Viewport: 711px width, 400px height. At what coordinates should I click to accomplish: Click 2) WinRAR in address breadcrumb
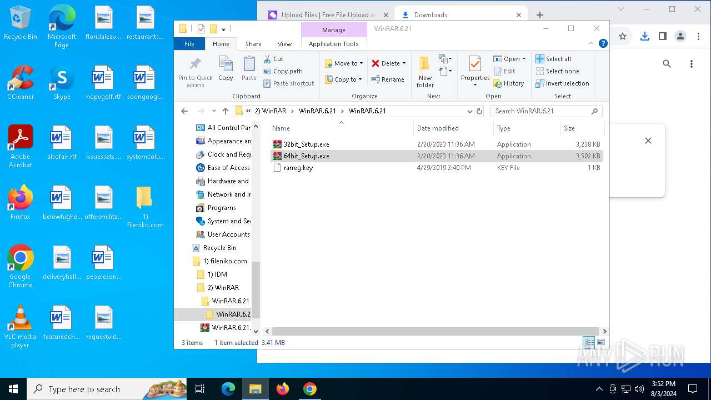pos(271,111)
